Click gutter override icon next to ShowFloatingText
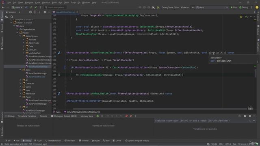 pyautogui.click(x=59, y=53)
